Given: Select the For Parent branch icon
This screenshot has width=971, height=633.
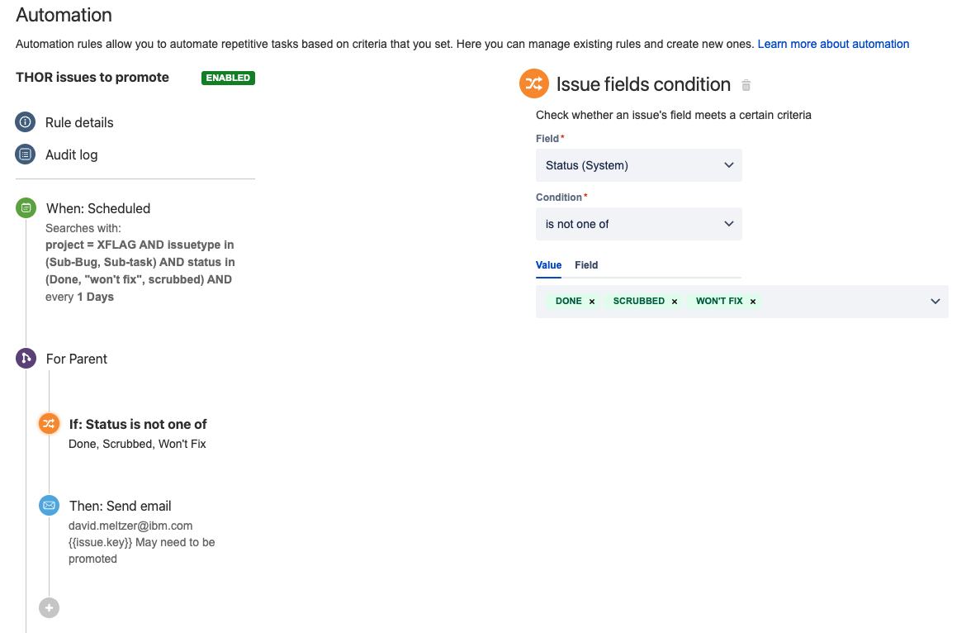Looking at the screenshot, I should point(26,359).
